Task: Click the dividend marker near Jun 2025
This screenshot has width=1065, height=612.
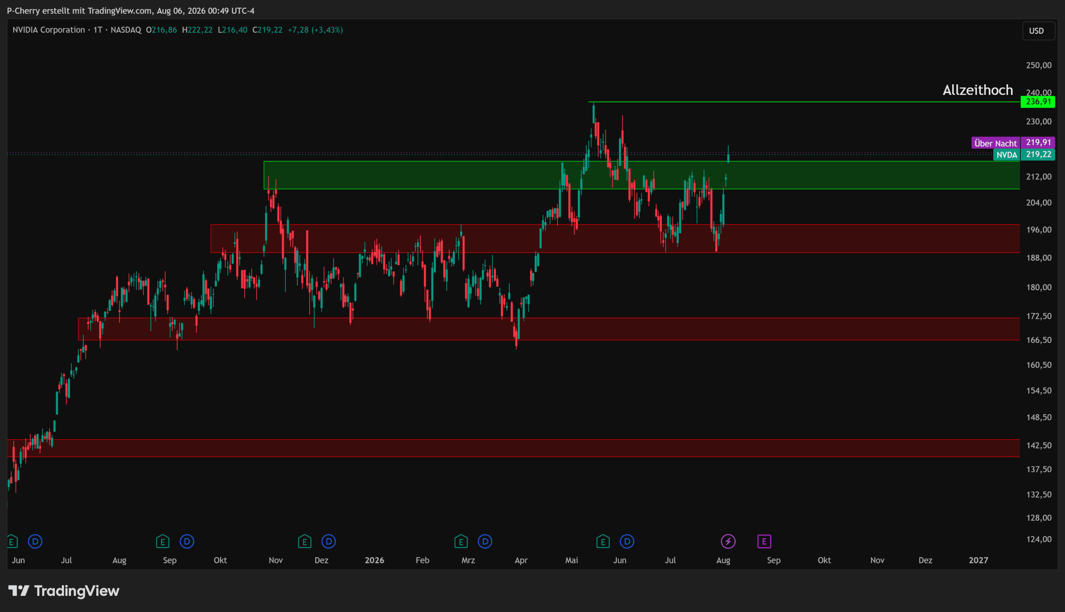Action: (35, 541)
